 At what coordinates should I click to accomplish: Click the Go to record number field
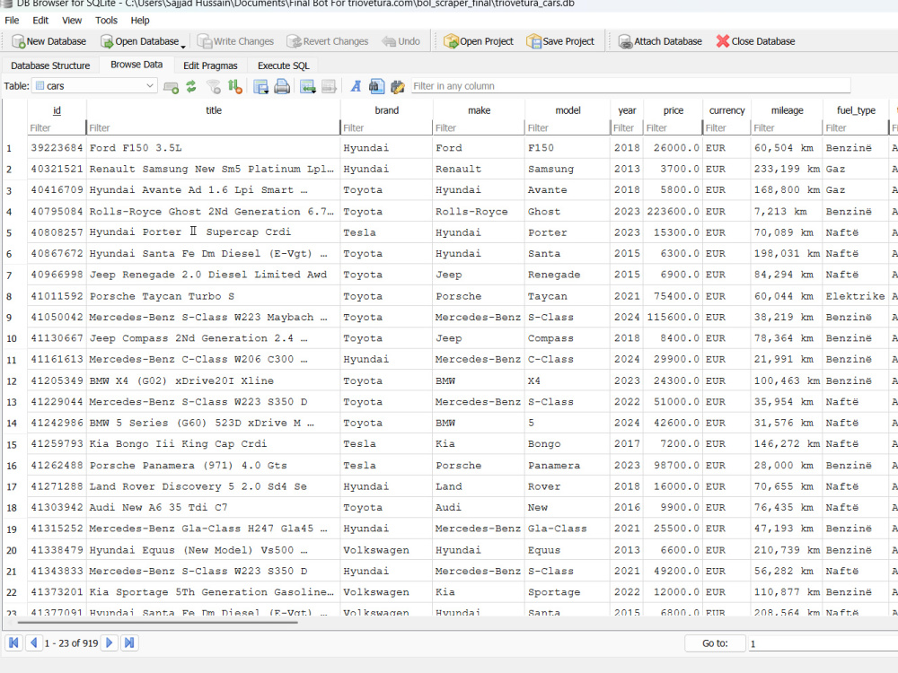[823, 643]
